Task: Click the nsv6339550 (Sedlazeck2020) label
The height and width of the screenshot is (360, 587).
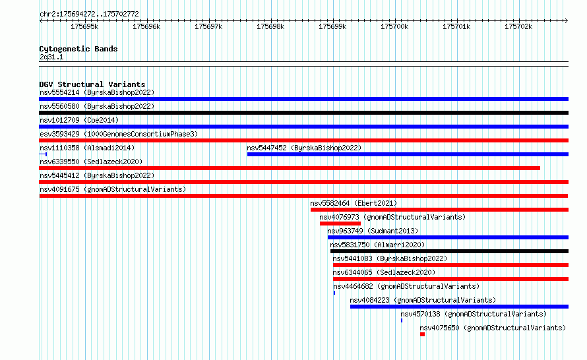Action: point(91,162)
